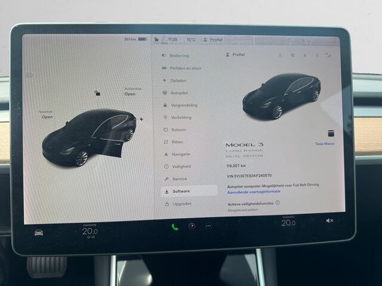Open Pedalen en stuur settings

tap(181, 68)
